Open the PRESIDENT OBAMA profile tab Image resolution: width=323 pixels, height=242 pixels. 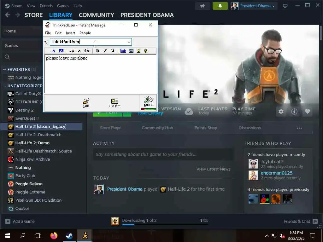tap(147, 15)
